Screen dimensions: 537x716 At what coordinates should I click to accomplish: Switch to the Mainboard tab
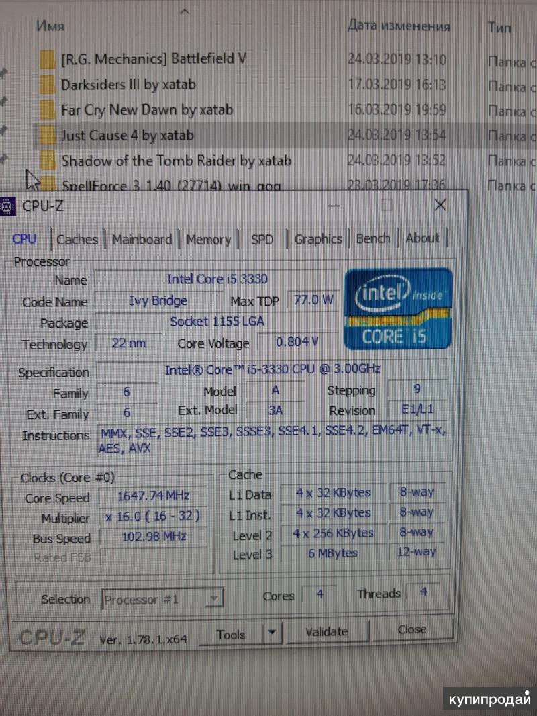click(142, 239)
